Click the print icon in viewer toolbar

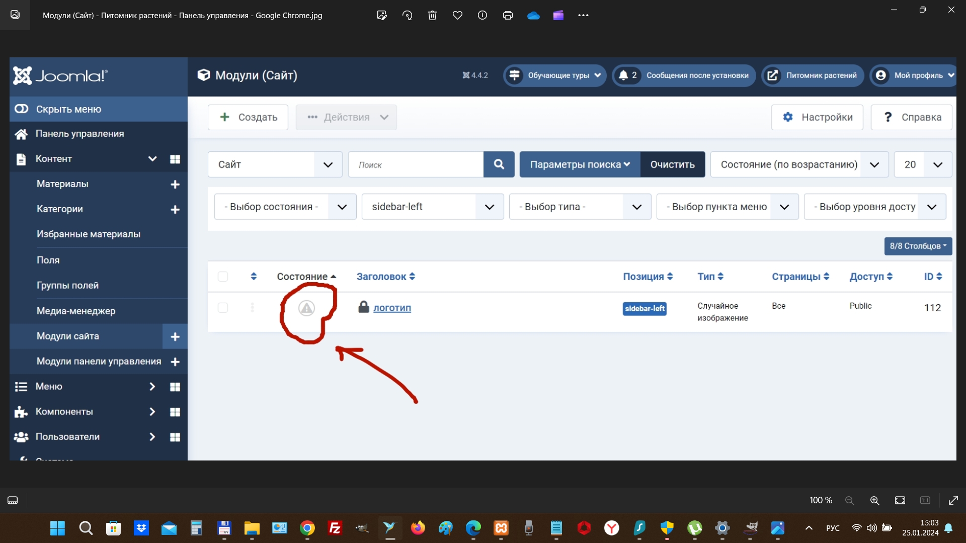[508, 15]
